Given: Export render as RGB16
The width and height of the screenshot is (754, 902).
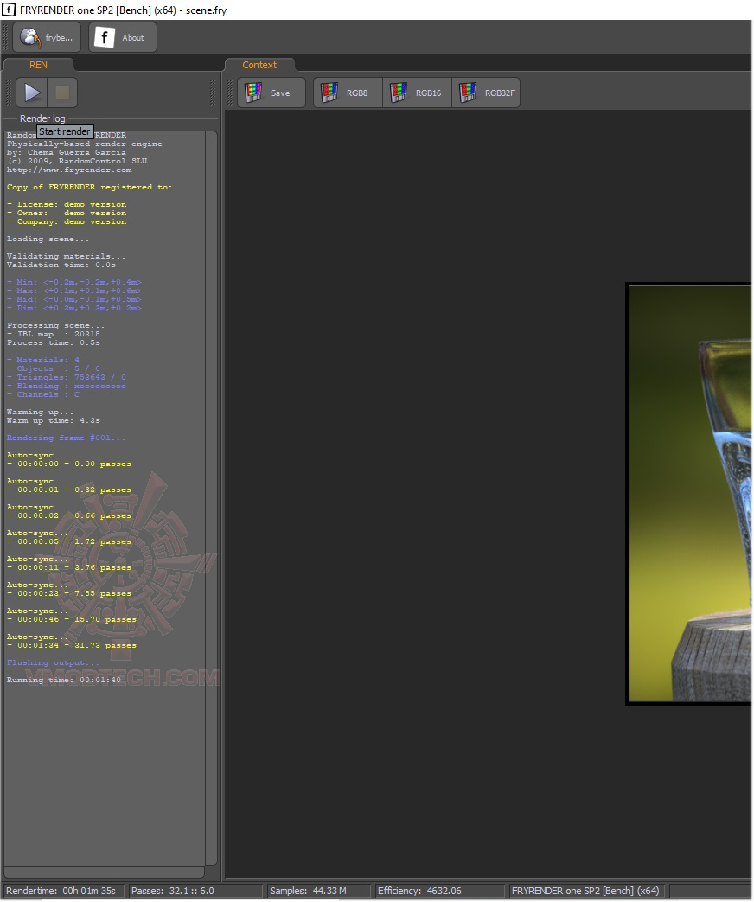Looking at the screenshot, I should [417, 93].
